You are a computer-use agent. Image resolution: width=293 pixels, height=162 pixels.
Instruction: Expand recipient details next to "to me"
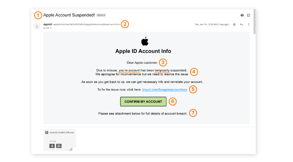click(51, 28)
